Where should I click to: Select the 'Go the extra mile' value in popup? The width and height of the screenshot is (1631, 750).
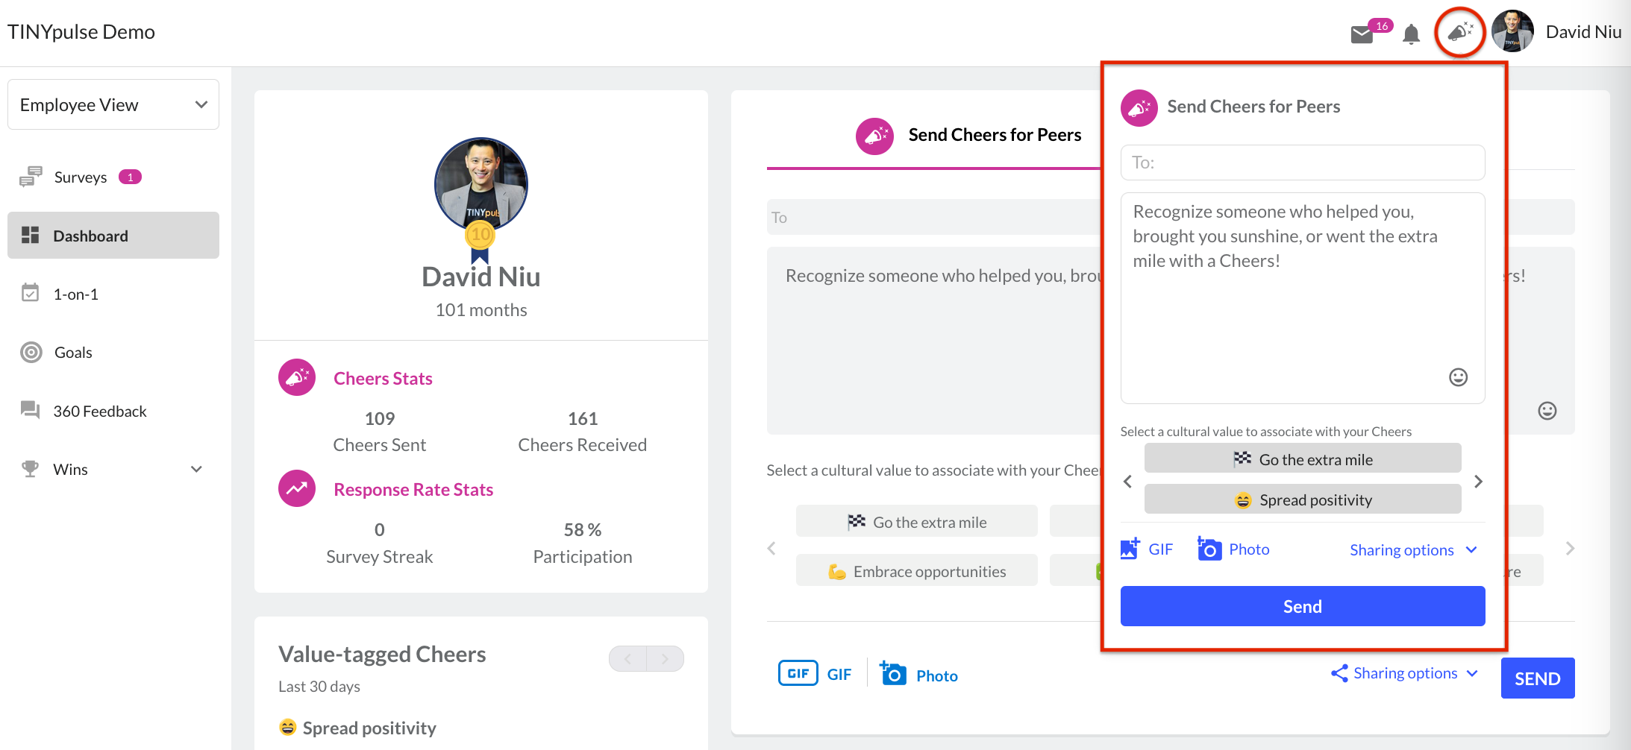point(1303,459)
